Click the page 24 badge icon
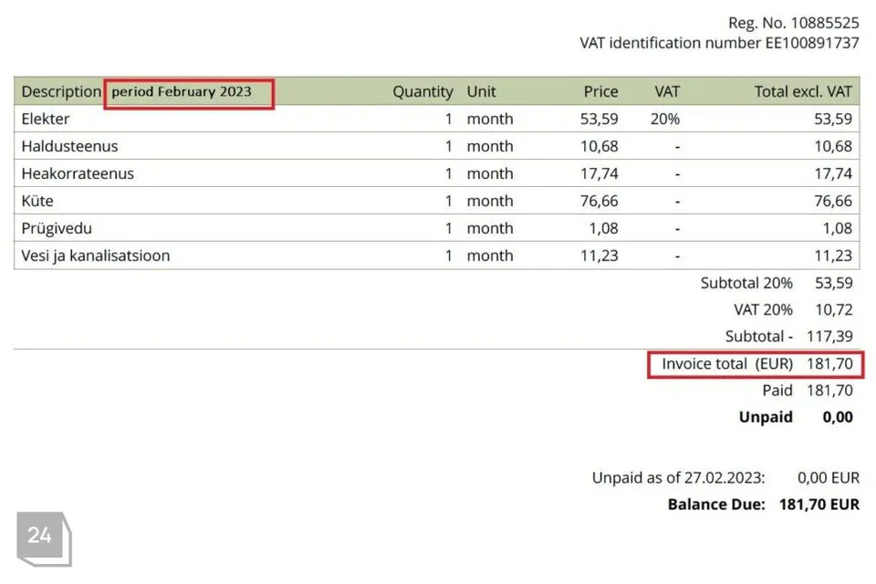Viewport: 876px width, 584px height. click(x=41, y=537)
